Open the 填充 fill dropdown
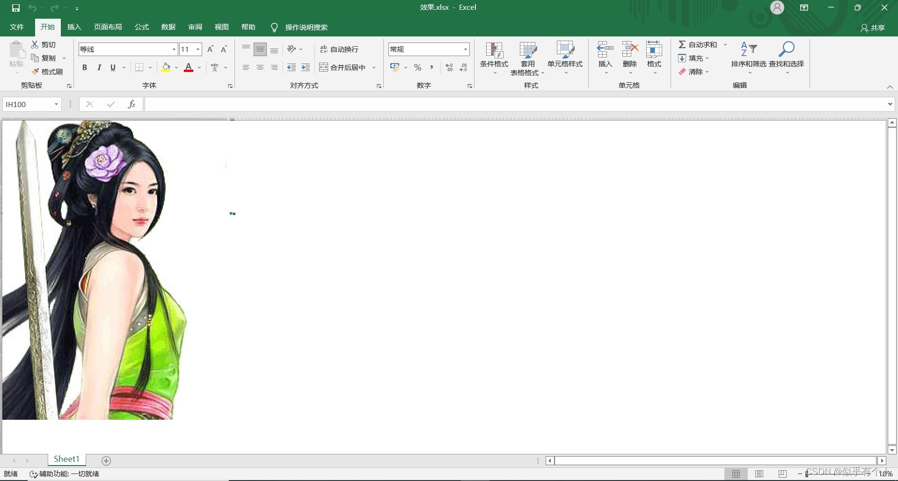Image resolution: width=898 pixels, height=481 pixels. point(694,58)
